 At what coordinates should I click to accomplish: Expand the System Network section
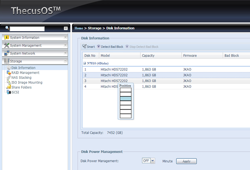click(65, 53)
